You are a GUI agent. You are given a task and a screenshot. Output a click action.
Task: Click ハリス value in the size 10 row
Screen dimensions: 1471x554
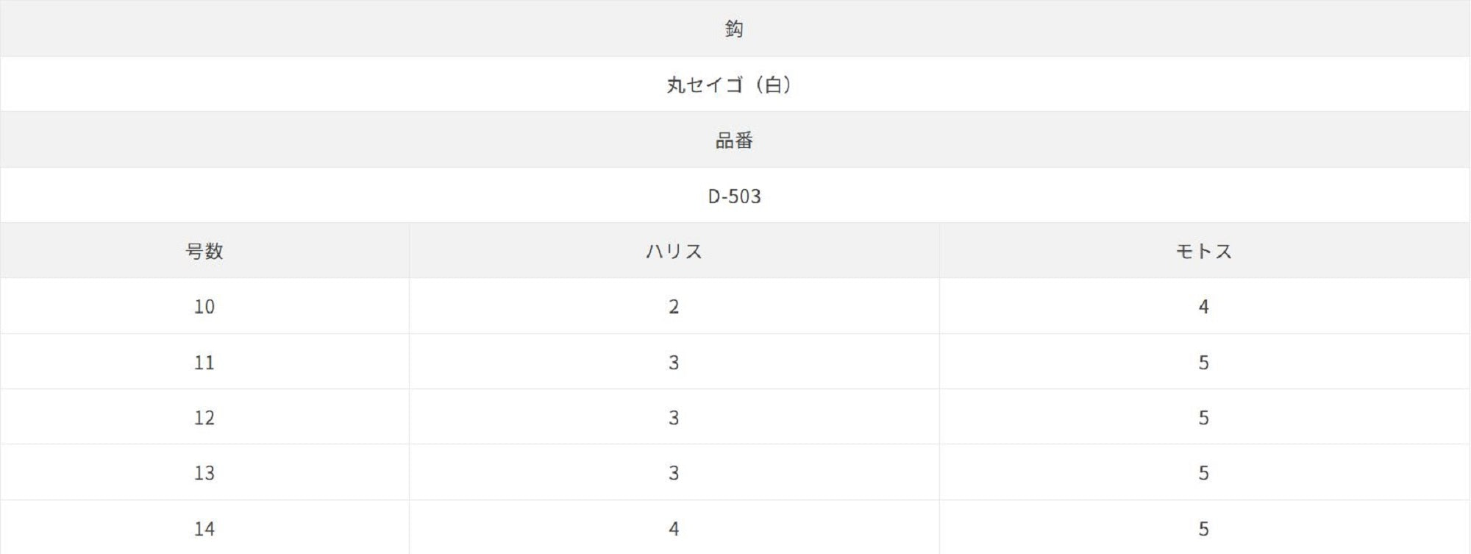click(x=674, y=307)
